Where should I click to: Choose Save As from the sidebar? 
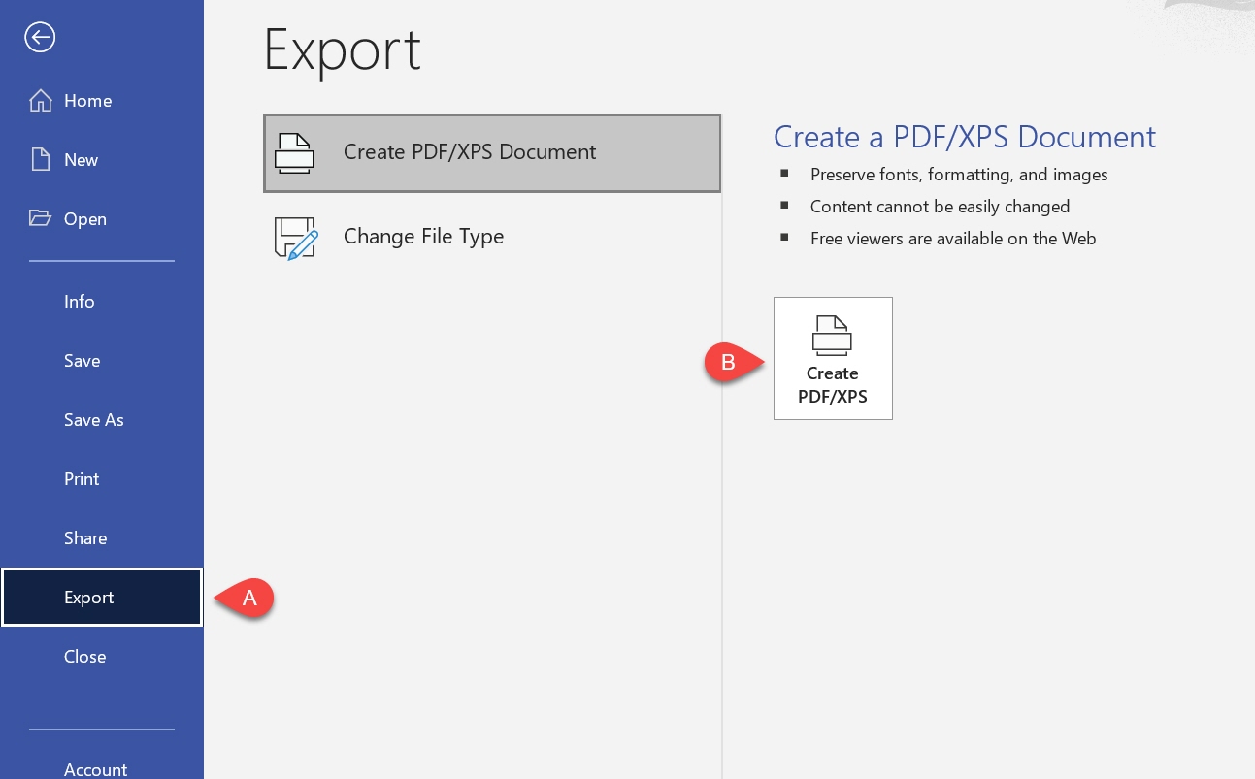tap(94, 420)
